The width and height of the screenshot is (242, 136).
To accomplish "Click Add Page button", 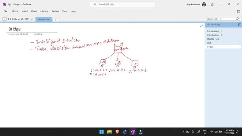I will [213, 25].
